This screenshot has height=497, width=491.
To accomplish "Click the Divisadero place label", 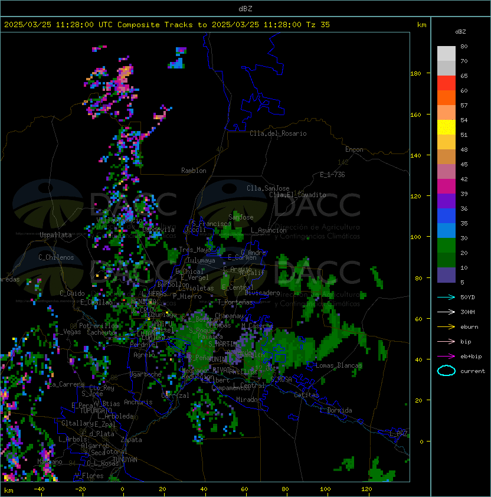I will pyautogui.click(x=262, y=293).
